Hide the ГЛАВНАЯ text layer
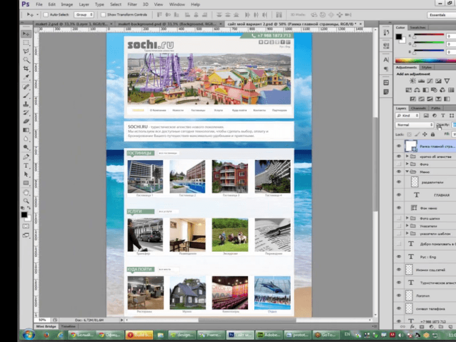Screen dimensions: 456x342 click(x=398, y=195)
